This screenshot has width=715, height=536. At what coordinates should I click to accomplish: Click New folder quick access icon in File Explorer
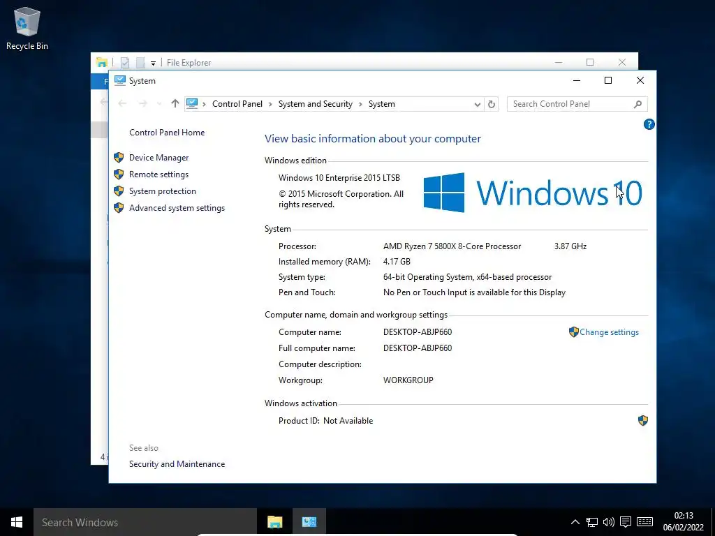(x=140, y=62)
